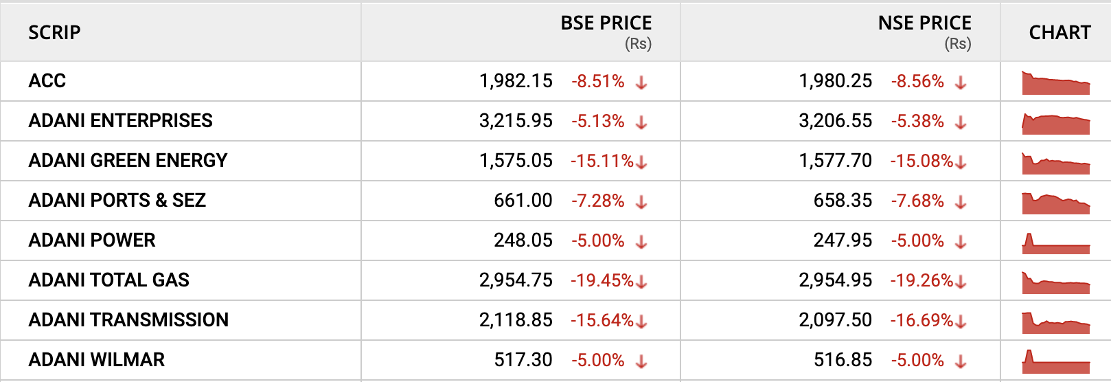The image size is (1111, 382).
Task: Open Adani Total Gas chart thumbnail
Action: pos(1055,283)
